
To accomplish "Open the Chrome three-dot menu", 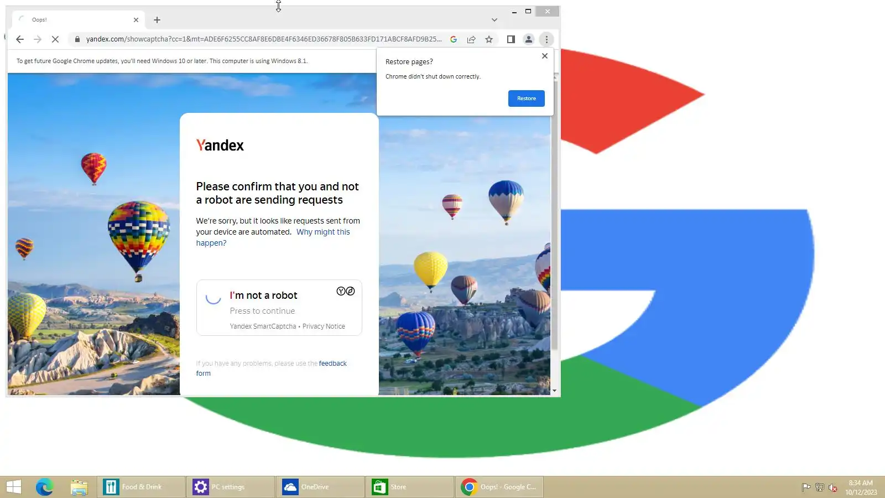I will click(546, 39).
